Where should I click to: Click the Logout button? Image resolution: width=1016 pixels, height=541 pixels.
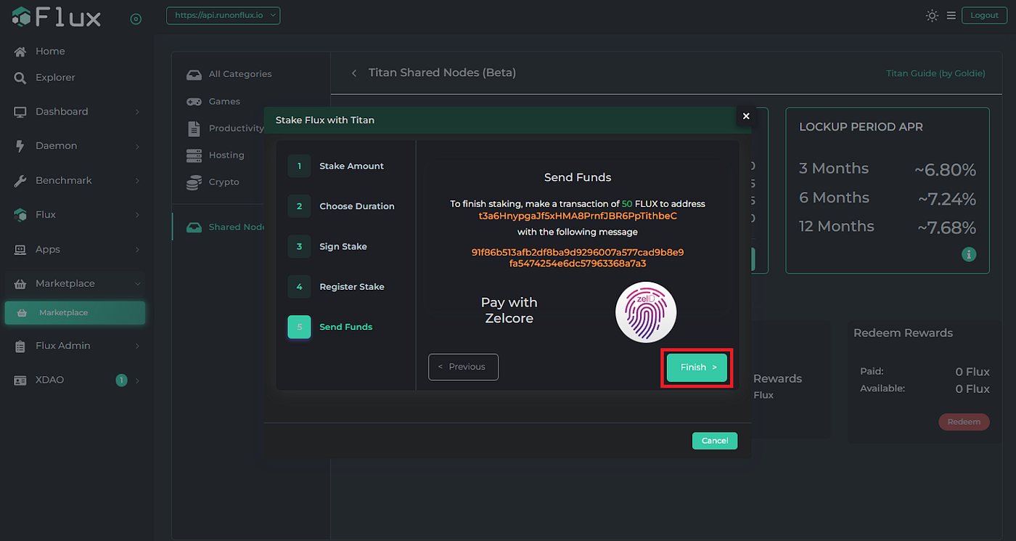[x=984, y=15]
